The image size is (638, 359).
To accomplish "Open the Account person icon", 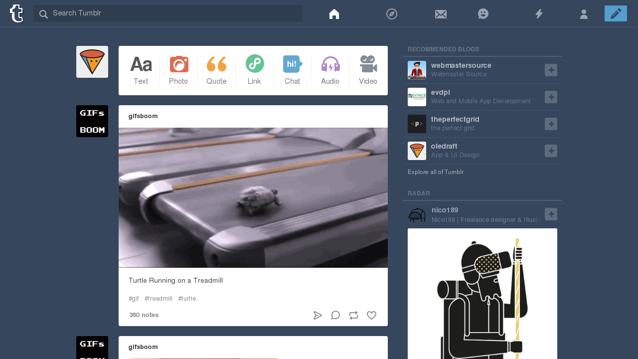I will click(x=584, y=14).
